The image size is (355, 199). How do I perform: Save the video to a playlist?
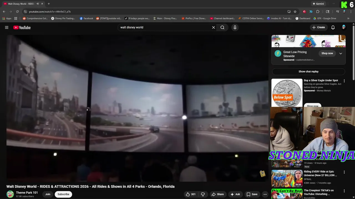pos(252,194)
